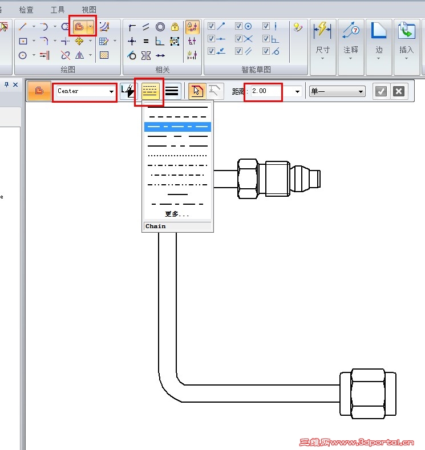Choose the solid line type in list
The height and width of the screenshot is (450, 425).
(x=177, y=107)
